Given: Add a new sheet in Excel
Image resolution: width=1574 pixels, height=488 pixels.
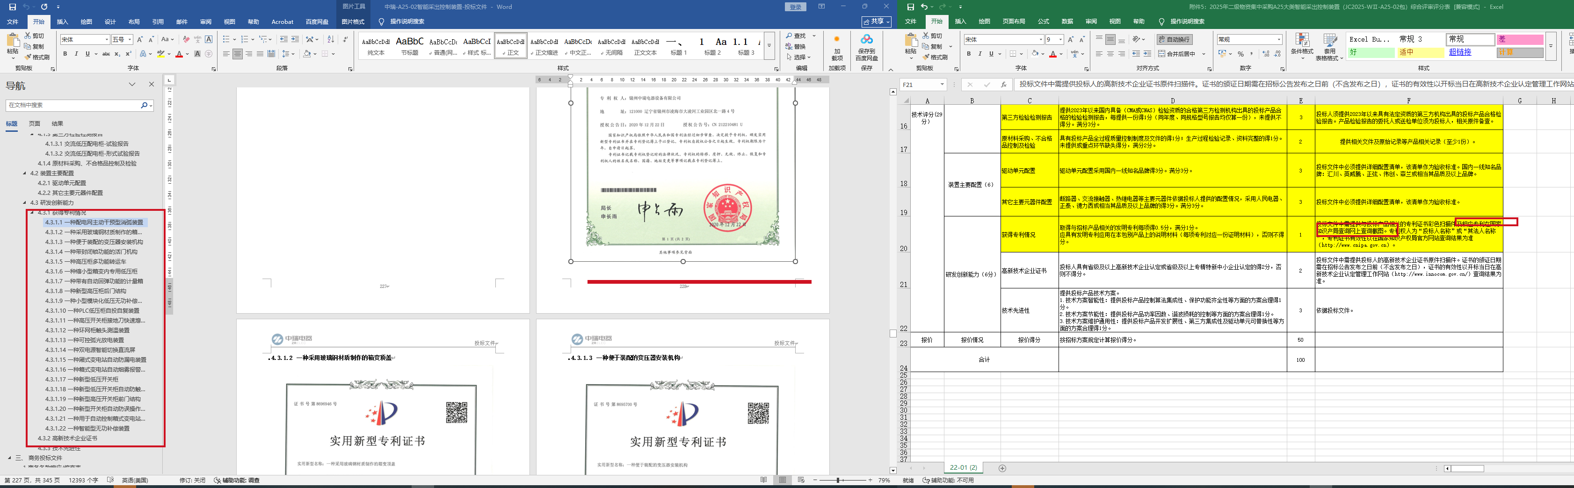Looking at the screenshot, I should click(x=1002, y=468).
